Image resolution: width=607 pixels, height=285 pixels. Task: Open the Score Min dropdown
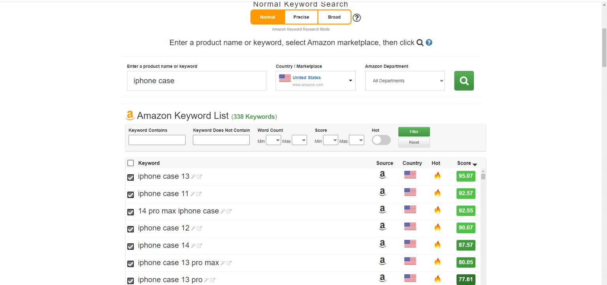coord(330,140)
